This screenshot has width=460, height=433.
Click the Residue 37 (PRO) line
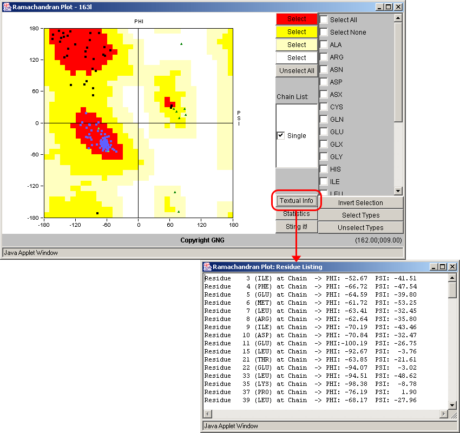311,392
